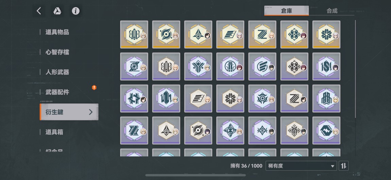Go to 人形武器 category
This screenshot has height=180, width=391.
(x=57, y=72)
